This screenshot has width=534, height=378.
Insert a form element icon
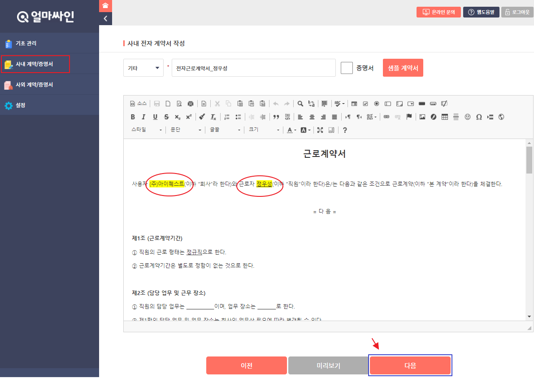click(354, 104)
